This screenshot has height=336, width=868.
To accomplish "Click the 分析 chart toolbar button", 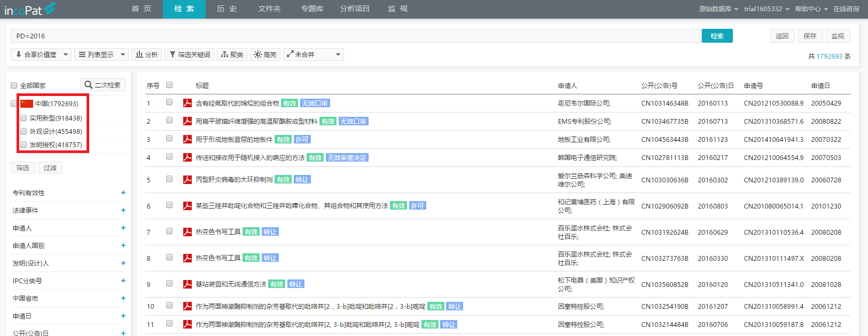I will [x=146, y=54].
